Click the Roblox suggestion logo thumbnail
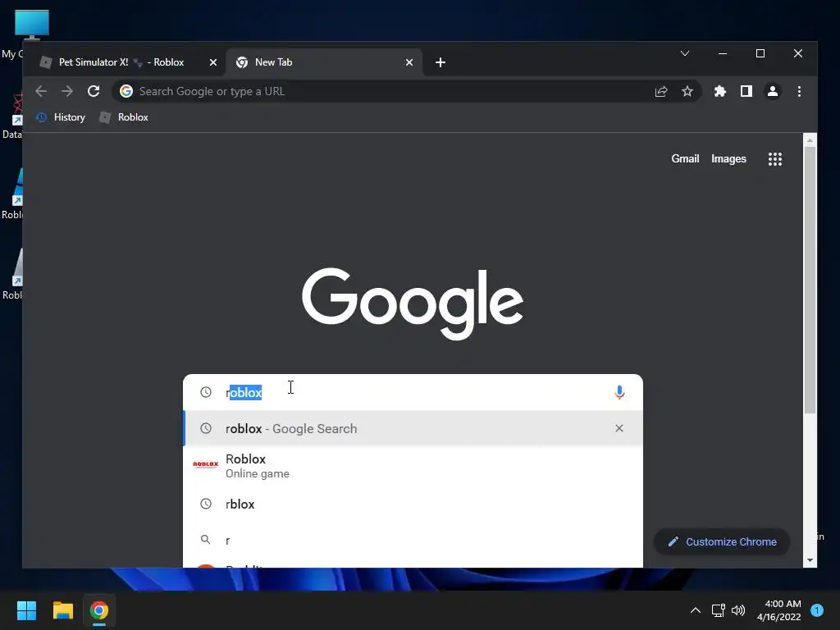The width and height of the screenshot is (840, 630). [x=206, y=464]
